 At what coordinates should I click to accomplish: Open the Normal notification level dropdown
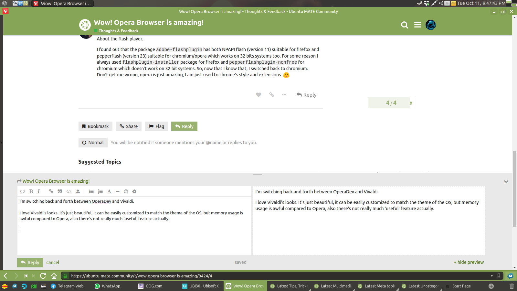[x=93, y=143]
